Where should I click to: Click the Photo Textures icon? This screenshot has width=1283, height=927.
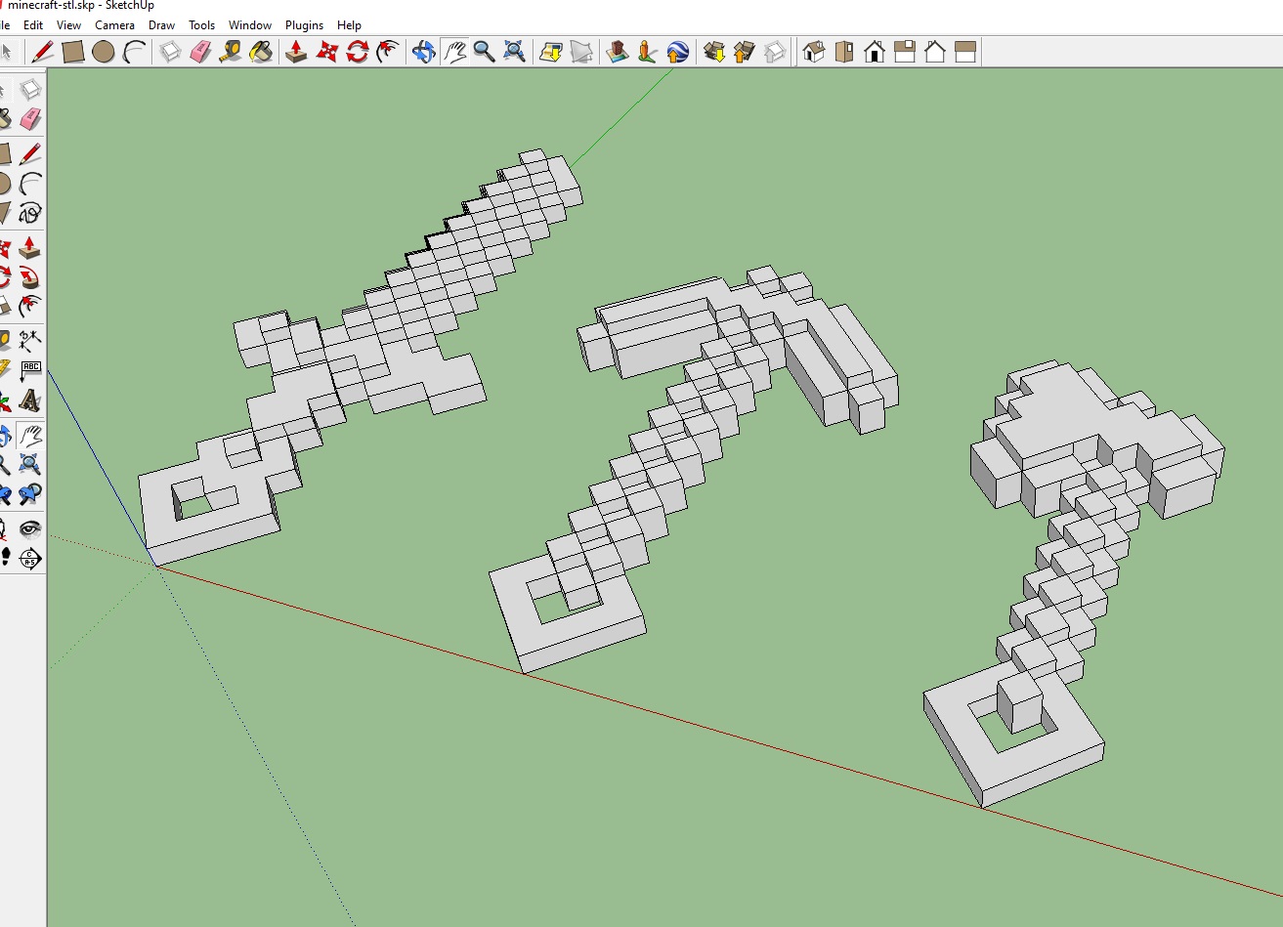[648, 52]
